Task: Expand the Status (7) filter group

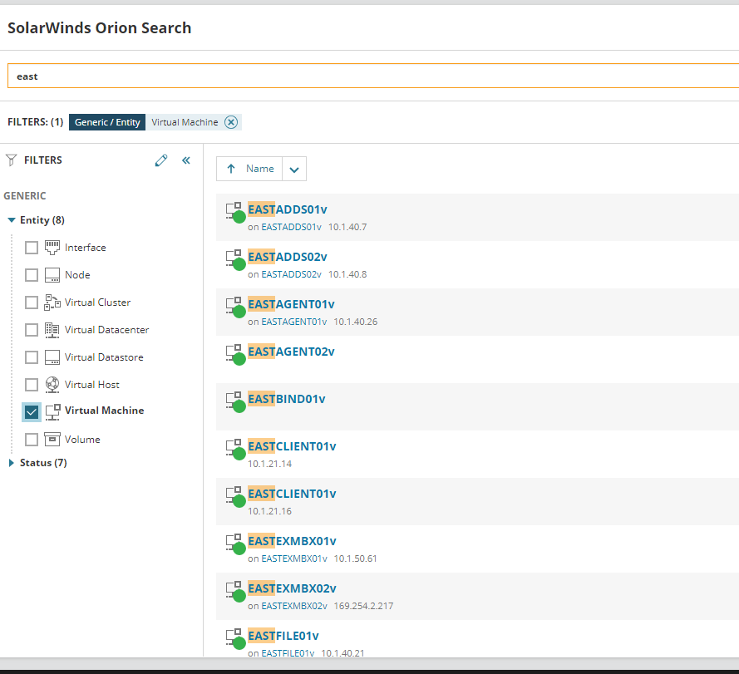Action: [x=12, y=463]
